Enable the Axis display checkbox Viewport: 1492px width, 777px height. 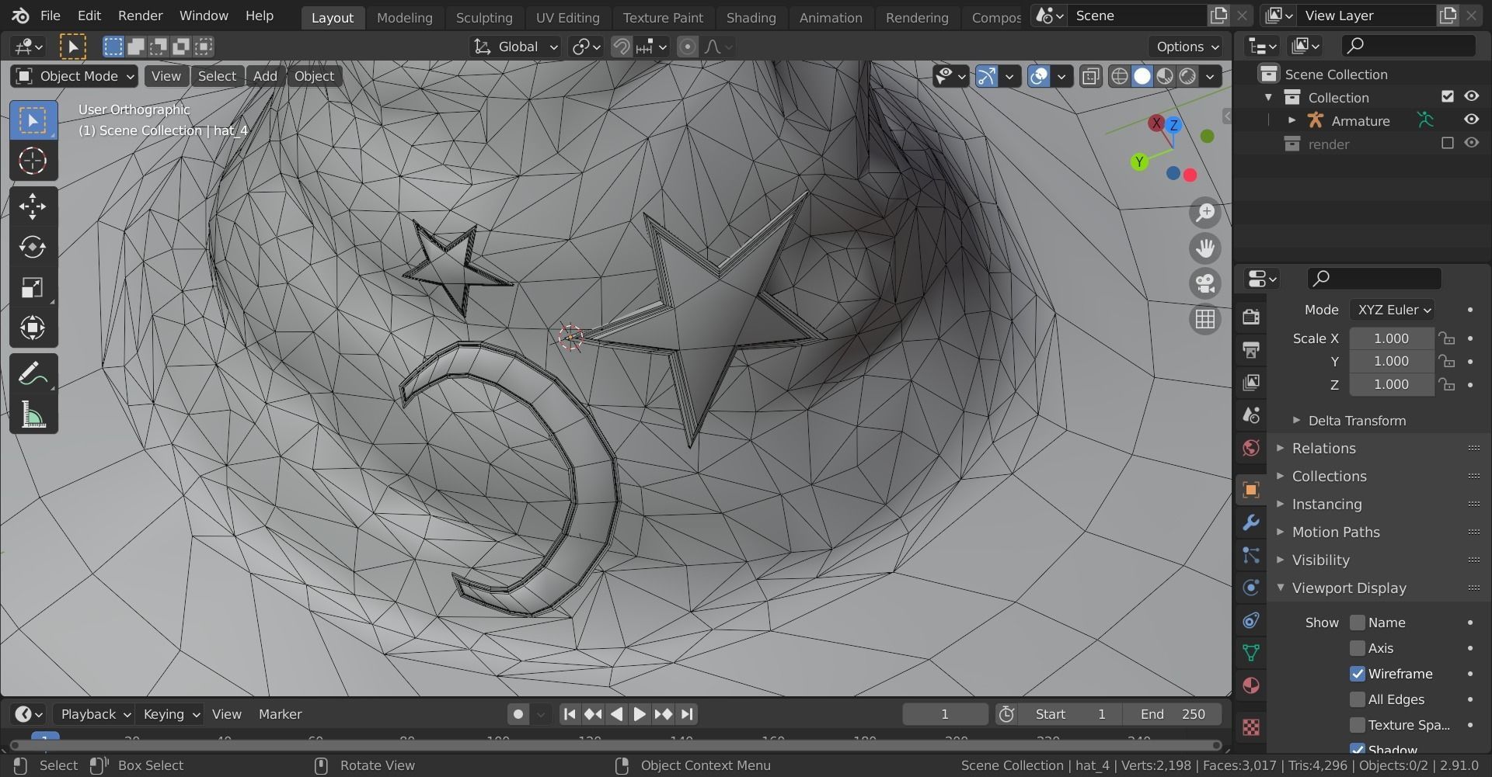point(1358,648)
